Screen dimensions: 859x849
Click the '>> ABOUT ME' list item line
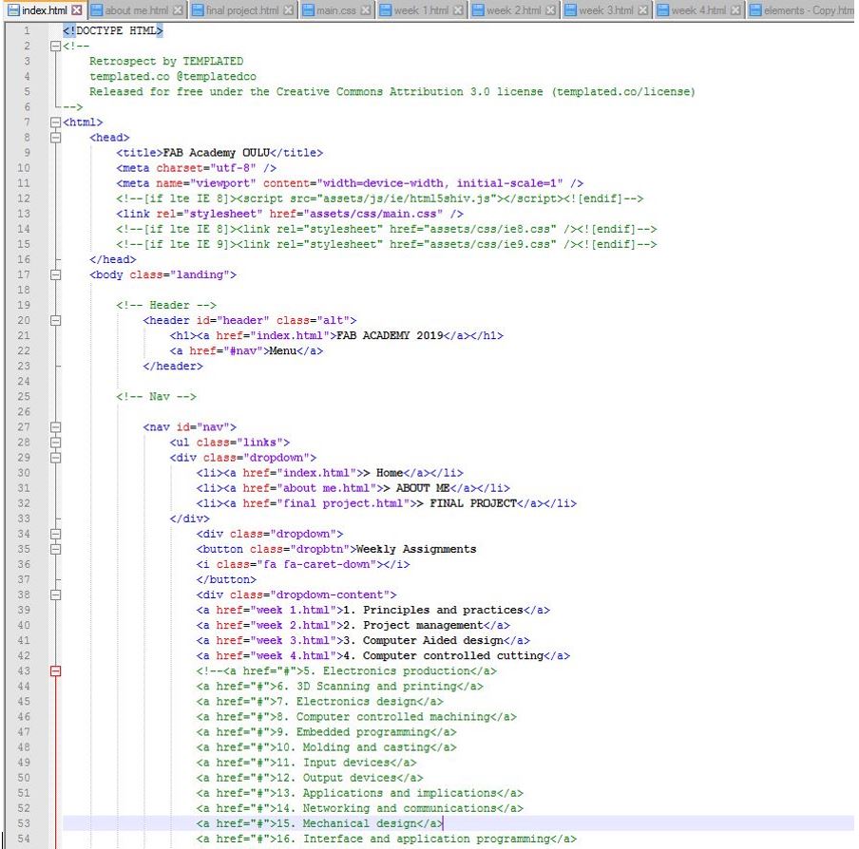point(353,488)
